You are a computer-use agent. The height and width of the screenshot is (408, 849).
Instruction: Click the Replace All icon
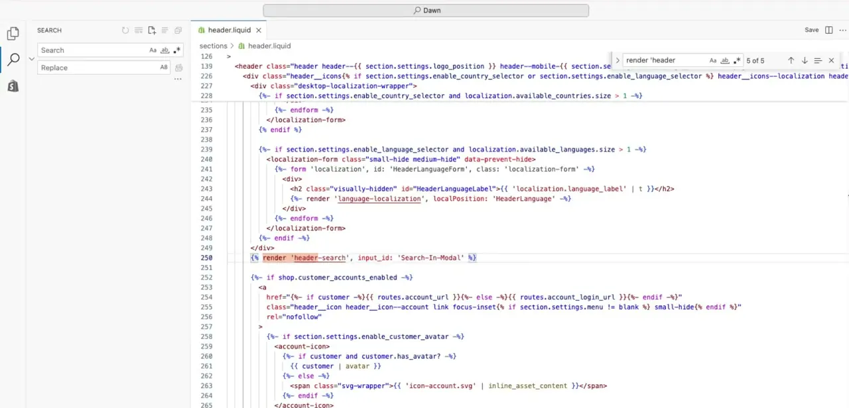pos(178,68)
